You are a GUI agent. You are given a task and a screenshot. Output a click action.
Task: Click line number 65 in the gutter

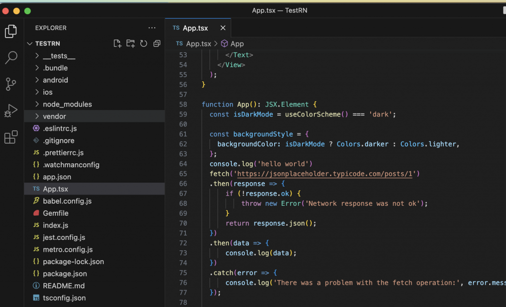[183, 174]
